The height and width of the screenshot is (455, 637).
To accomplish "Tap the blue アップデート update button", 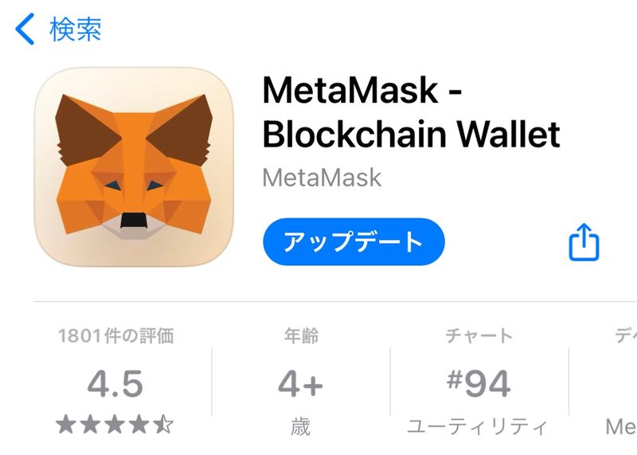I will (x=354, y=241).
